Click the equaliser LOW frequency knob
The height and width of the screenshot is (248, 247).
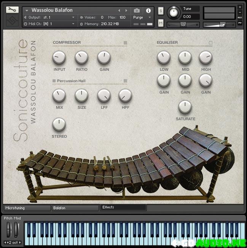coord(164,57)
